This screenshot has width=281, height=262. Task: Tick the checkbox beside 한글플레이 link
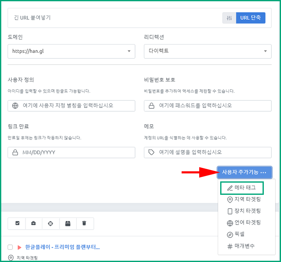[10, 247]
